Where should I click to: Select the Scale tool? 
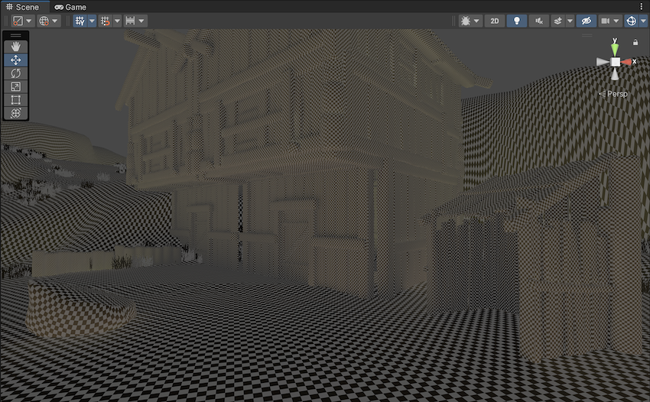[16, 86]
